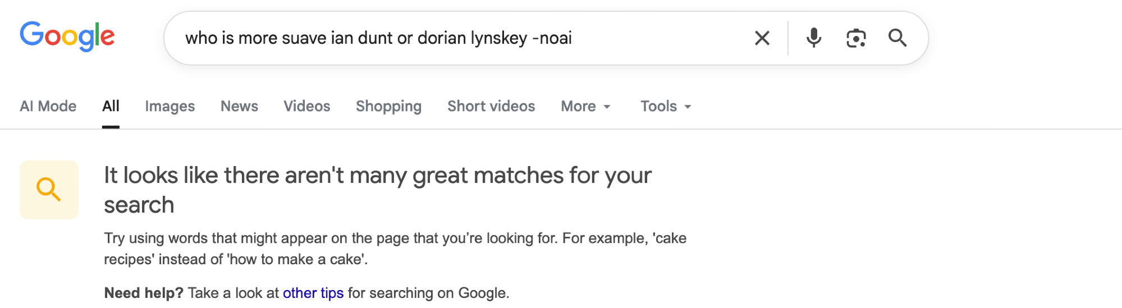Click the Google logo

point(67,36)
